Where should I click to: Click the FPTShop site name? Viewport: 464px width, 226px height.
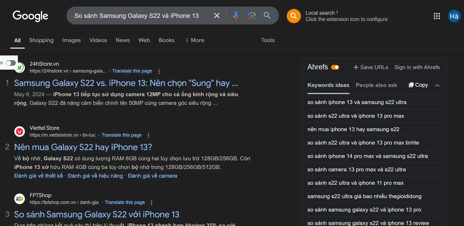coord(40,195)
